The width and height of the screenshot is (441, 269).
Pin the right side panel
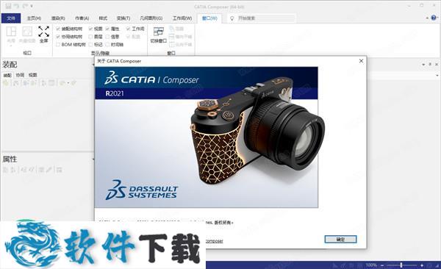(430, 65)
